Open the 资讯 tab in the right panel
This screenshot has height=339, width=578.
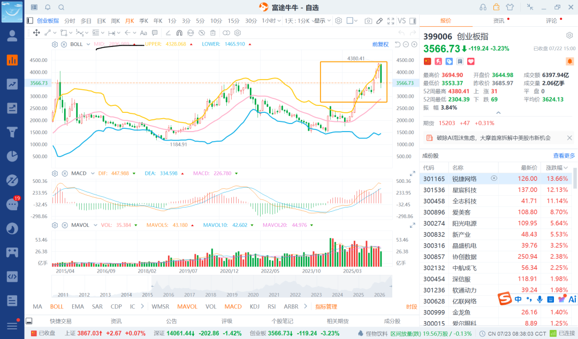499,21
